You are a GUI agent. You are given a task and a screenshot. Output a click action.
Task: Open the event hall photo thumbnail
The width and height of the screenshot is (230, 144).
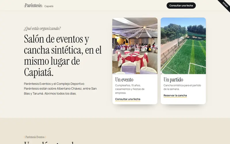click(x=135, y=46)
